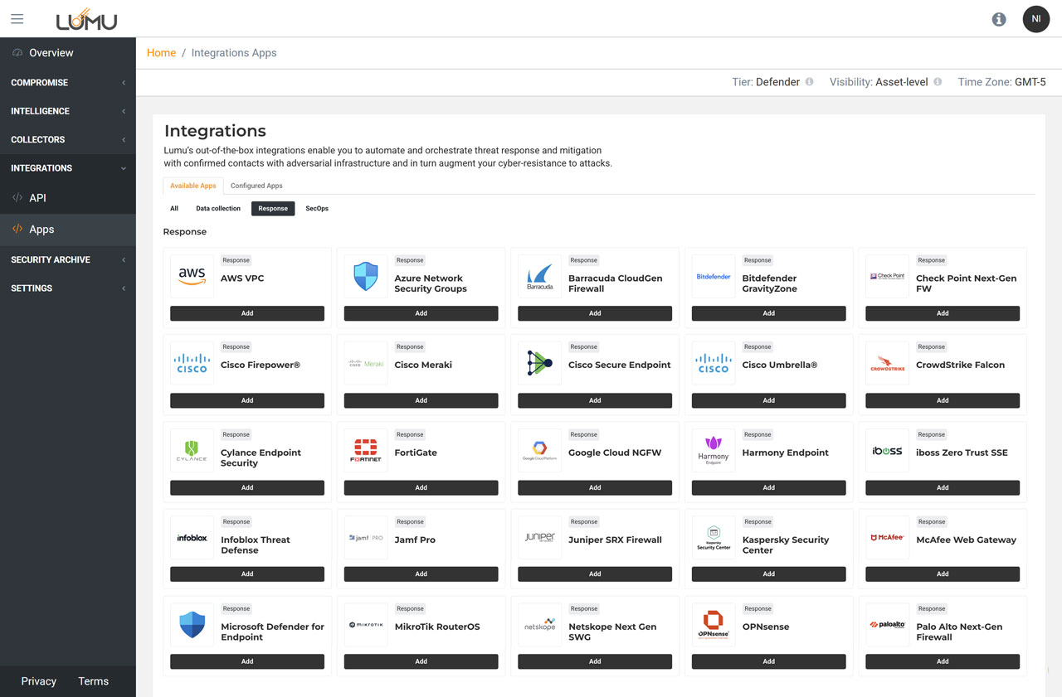
Task: Open the hamburger menu icon
Action: [17, 19]
